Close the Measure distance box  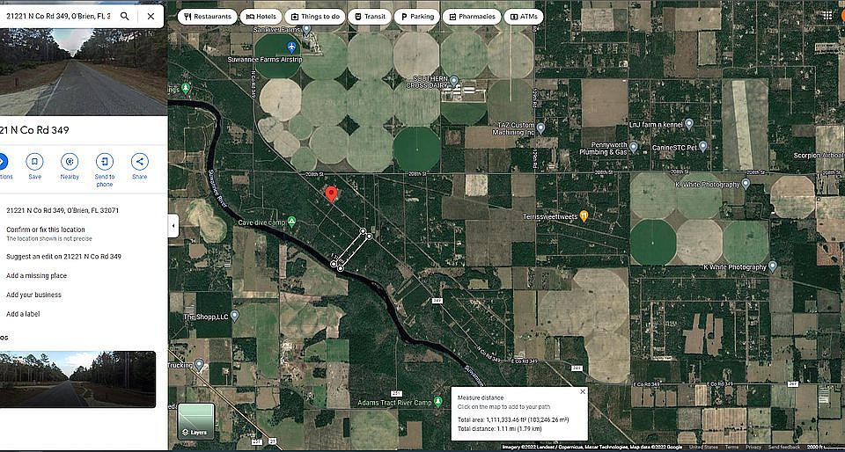coord(583,391)
